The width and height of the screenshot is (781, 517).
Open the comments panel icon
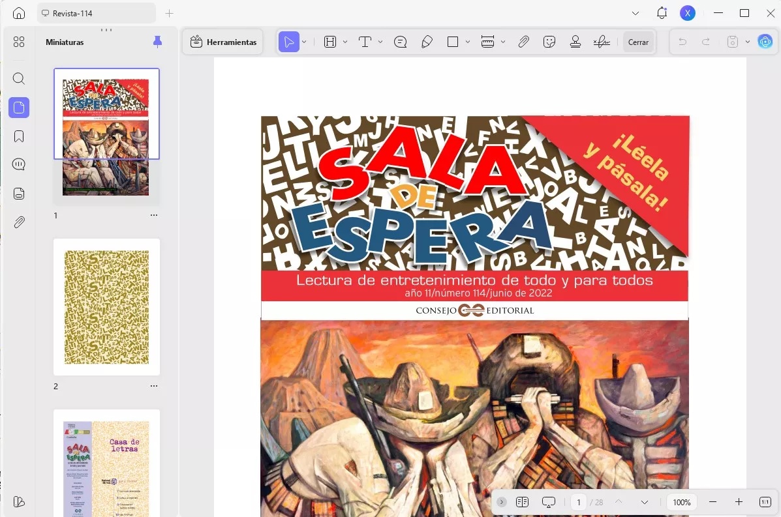[x=19, y=164]
